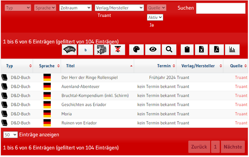Click the German flag in Geschichten aus Eriador row
The width and height of the screenshot is (249, 157).
point(47,104)
